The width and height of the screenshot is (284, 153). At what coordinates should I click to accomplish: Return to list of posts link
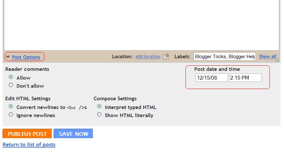click(29, 145)
